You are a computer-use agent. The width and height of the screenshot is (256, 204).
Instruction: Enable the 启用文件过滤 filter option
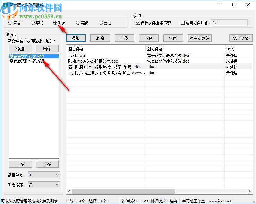(x=182, y=22)
